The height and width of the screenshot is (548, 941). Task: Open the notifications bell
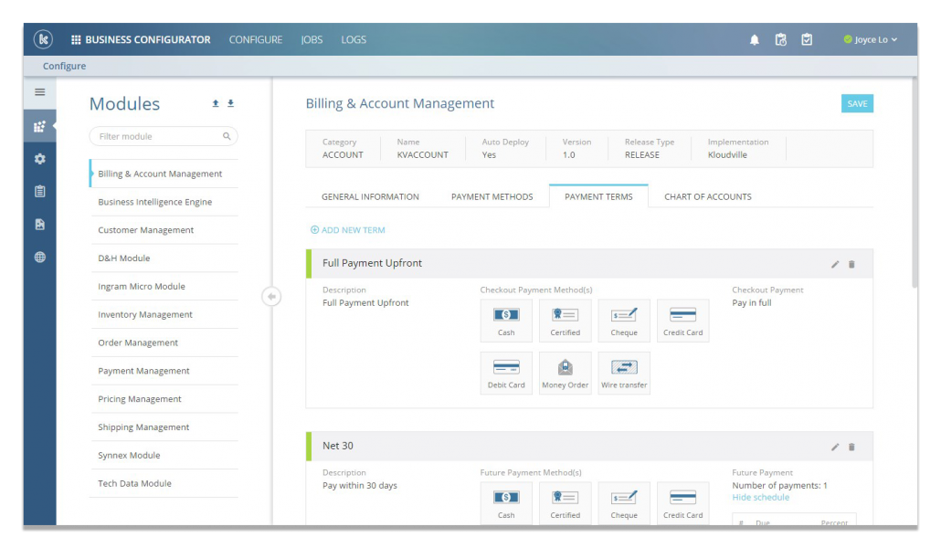pyautogui.click(x=755, y=39)
